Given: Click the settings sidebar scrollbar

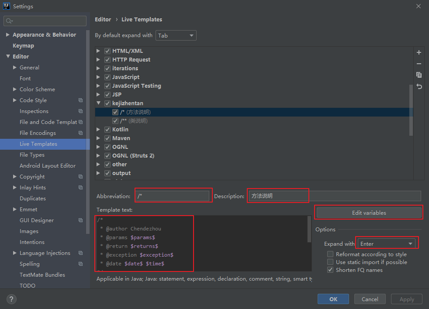Looking at the screenshot, I should click(x=88, y=132).
